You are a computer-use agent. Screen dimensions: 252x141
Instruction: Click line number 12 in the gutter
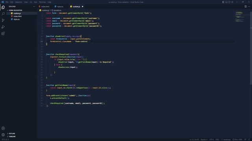pos(42,42)
